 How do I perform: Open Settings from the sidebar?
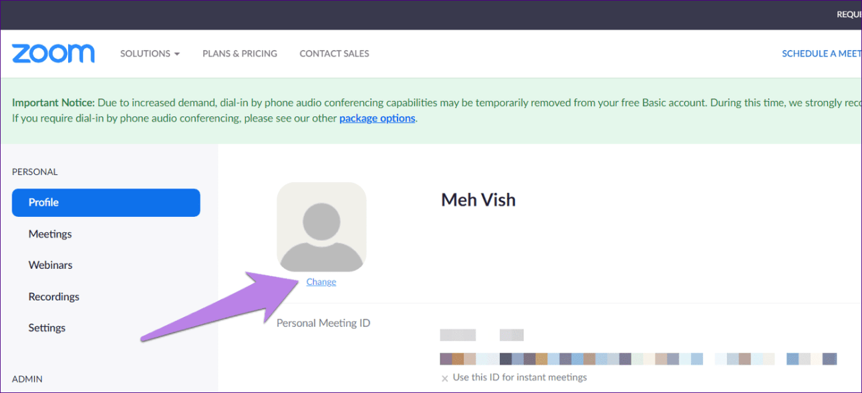pyautogui.click(x=47, y=328)
